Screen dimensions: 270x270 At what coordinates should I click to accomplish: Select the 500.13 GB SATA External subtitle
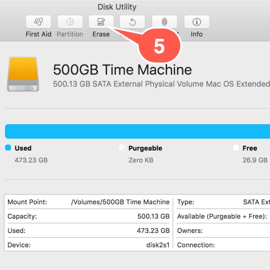[x=161, y=84]
